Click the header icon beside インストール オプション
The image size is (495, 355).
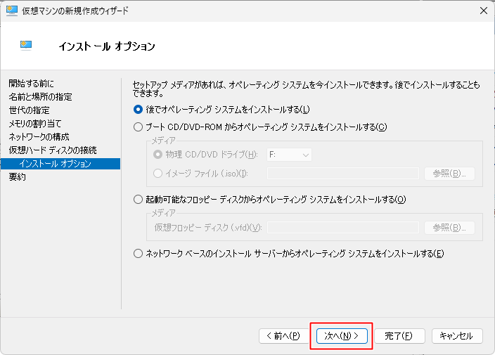point(27,46)
